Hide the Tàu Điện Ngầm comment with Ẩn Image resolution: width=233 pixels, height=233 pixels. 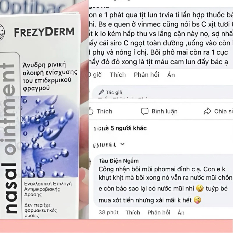click(181, 213)
